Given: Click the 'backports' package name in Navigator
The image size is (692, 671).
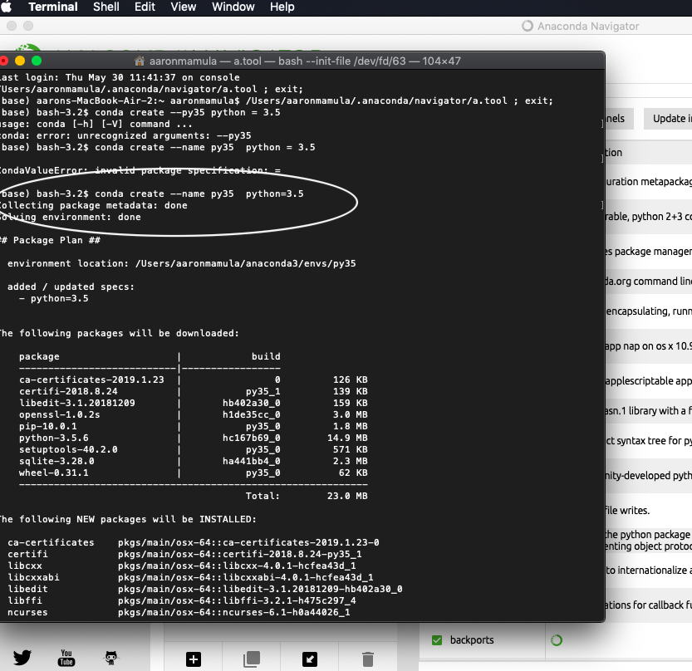Looking at the screenshot, I should 472,640.
